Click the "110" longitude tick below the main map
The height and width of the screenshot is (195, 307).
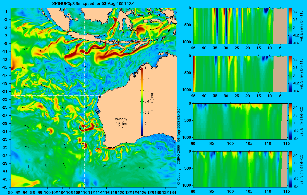click(84, 192)
